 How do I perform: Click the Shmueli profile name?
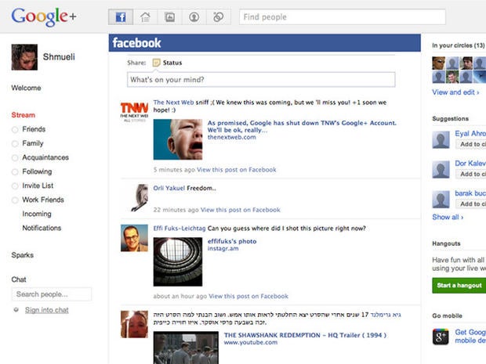tap(59, 57)
